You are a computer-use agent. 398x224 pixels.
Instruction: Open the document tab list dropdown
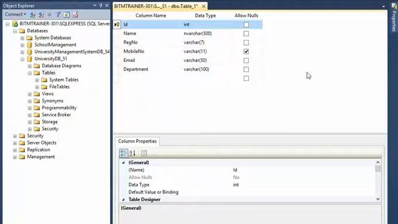(383, 6)
